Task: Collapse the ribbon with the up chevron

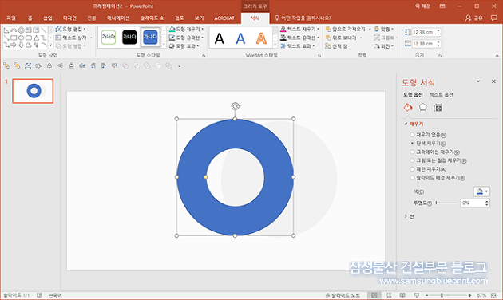Action: click(x=497, y=56)
